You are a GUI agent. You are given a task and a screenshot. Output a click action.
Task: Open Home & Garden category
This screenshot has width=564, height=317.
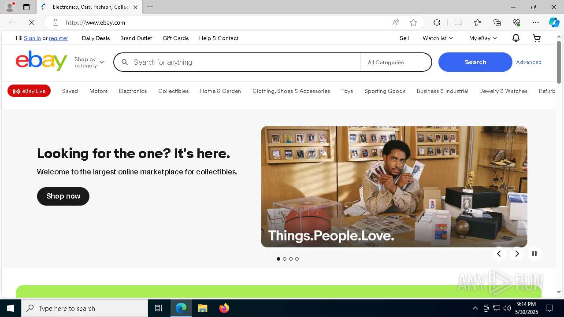[220, 91]
